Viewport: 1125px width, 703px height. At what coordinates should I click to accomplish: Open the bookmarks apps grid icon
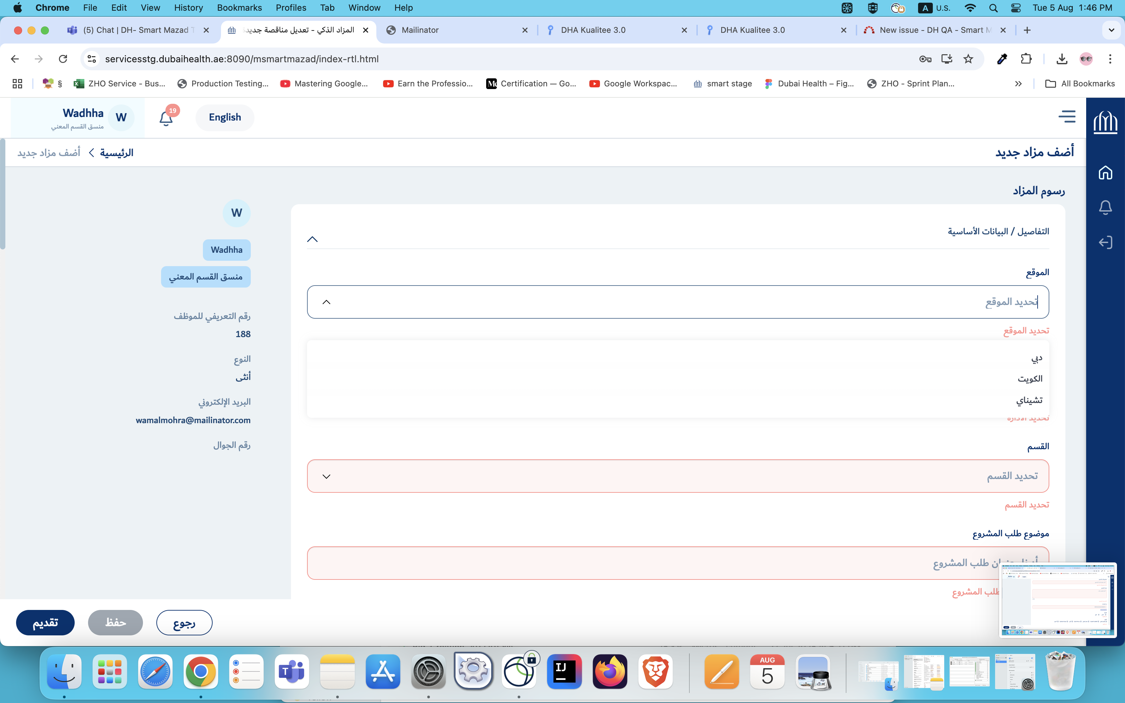[x=17, y=84]
